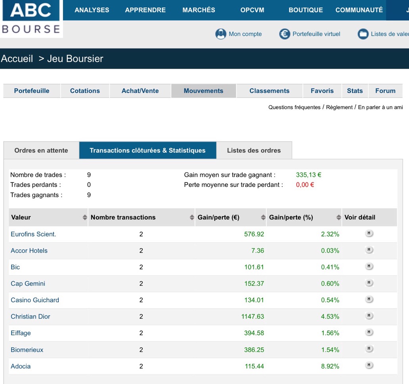Show the Listes des ordres tab
The image size is (409, 384).
254,150
